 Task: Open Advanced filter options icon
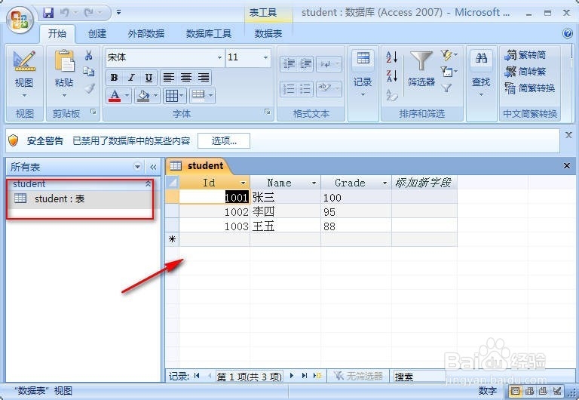click(449, 72)
